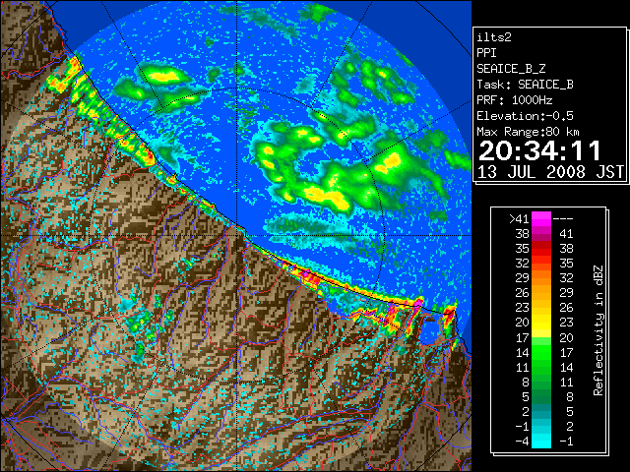Click the 'ilts2' site name text
Screen dimensions: 630x472
tap(494, 37)
